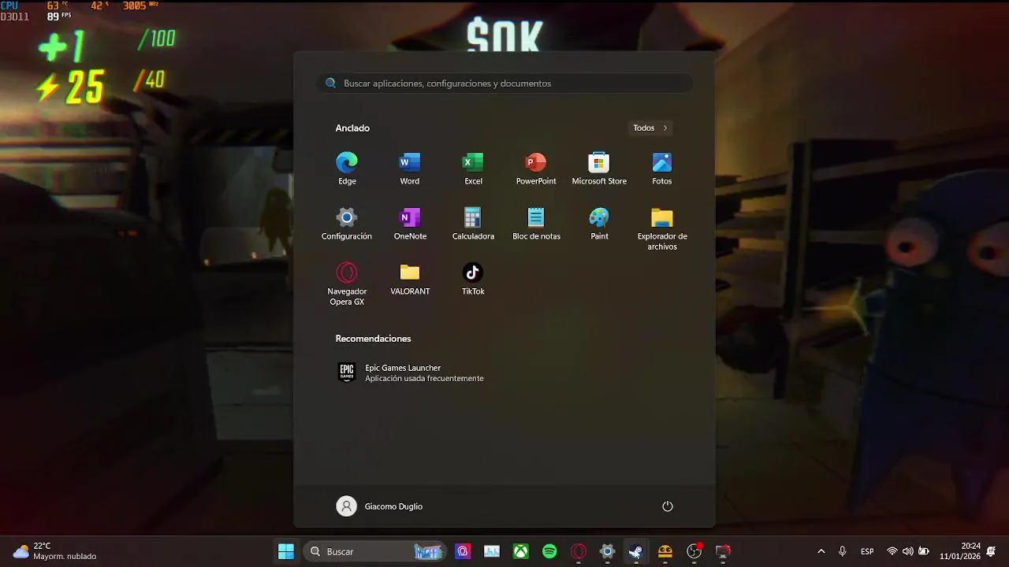Open Bloc de notas
This screenshot has height=567, width=1009.
click(x=536, y=224)
